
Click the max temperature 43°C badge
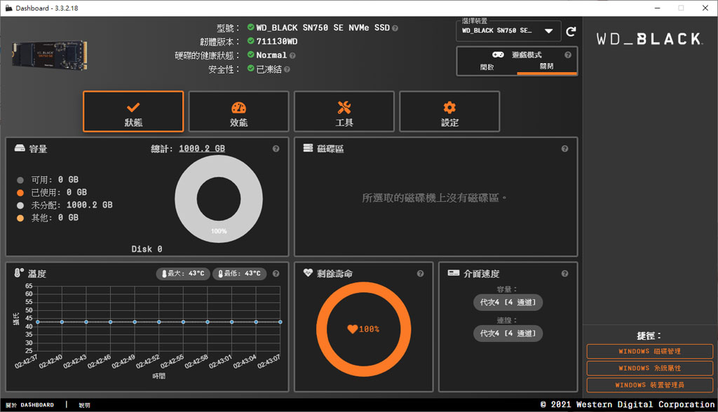click(183, 274)
